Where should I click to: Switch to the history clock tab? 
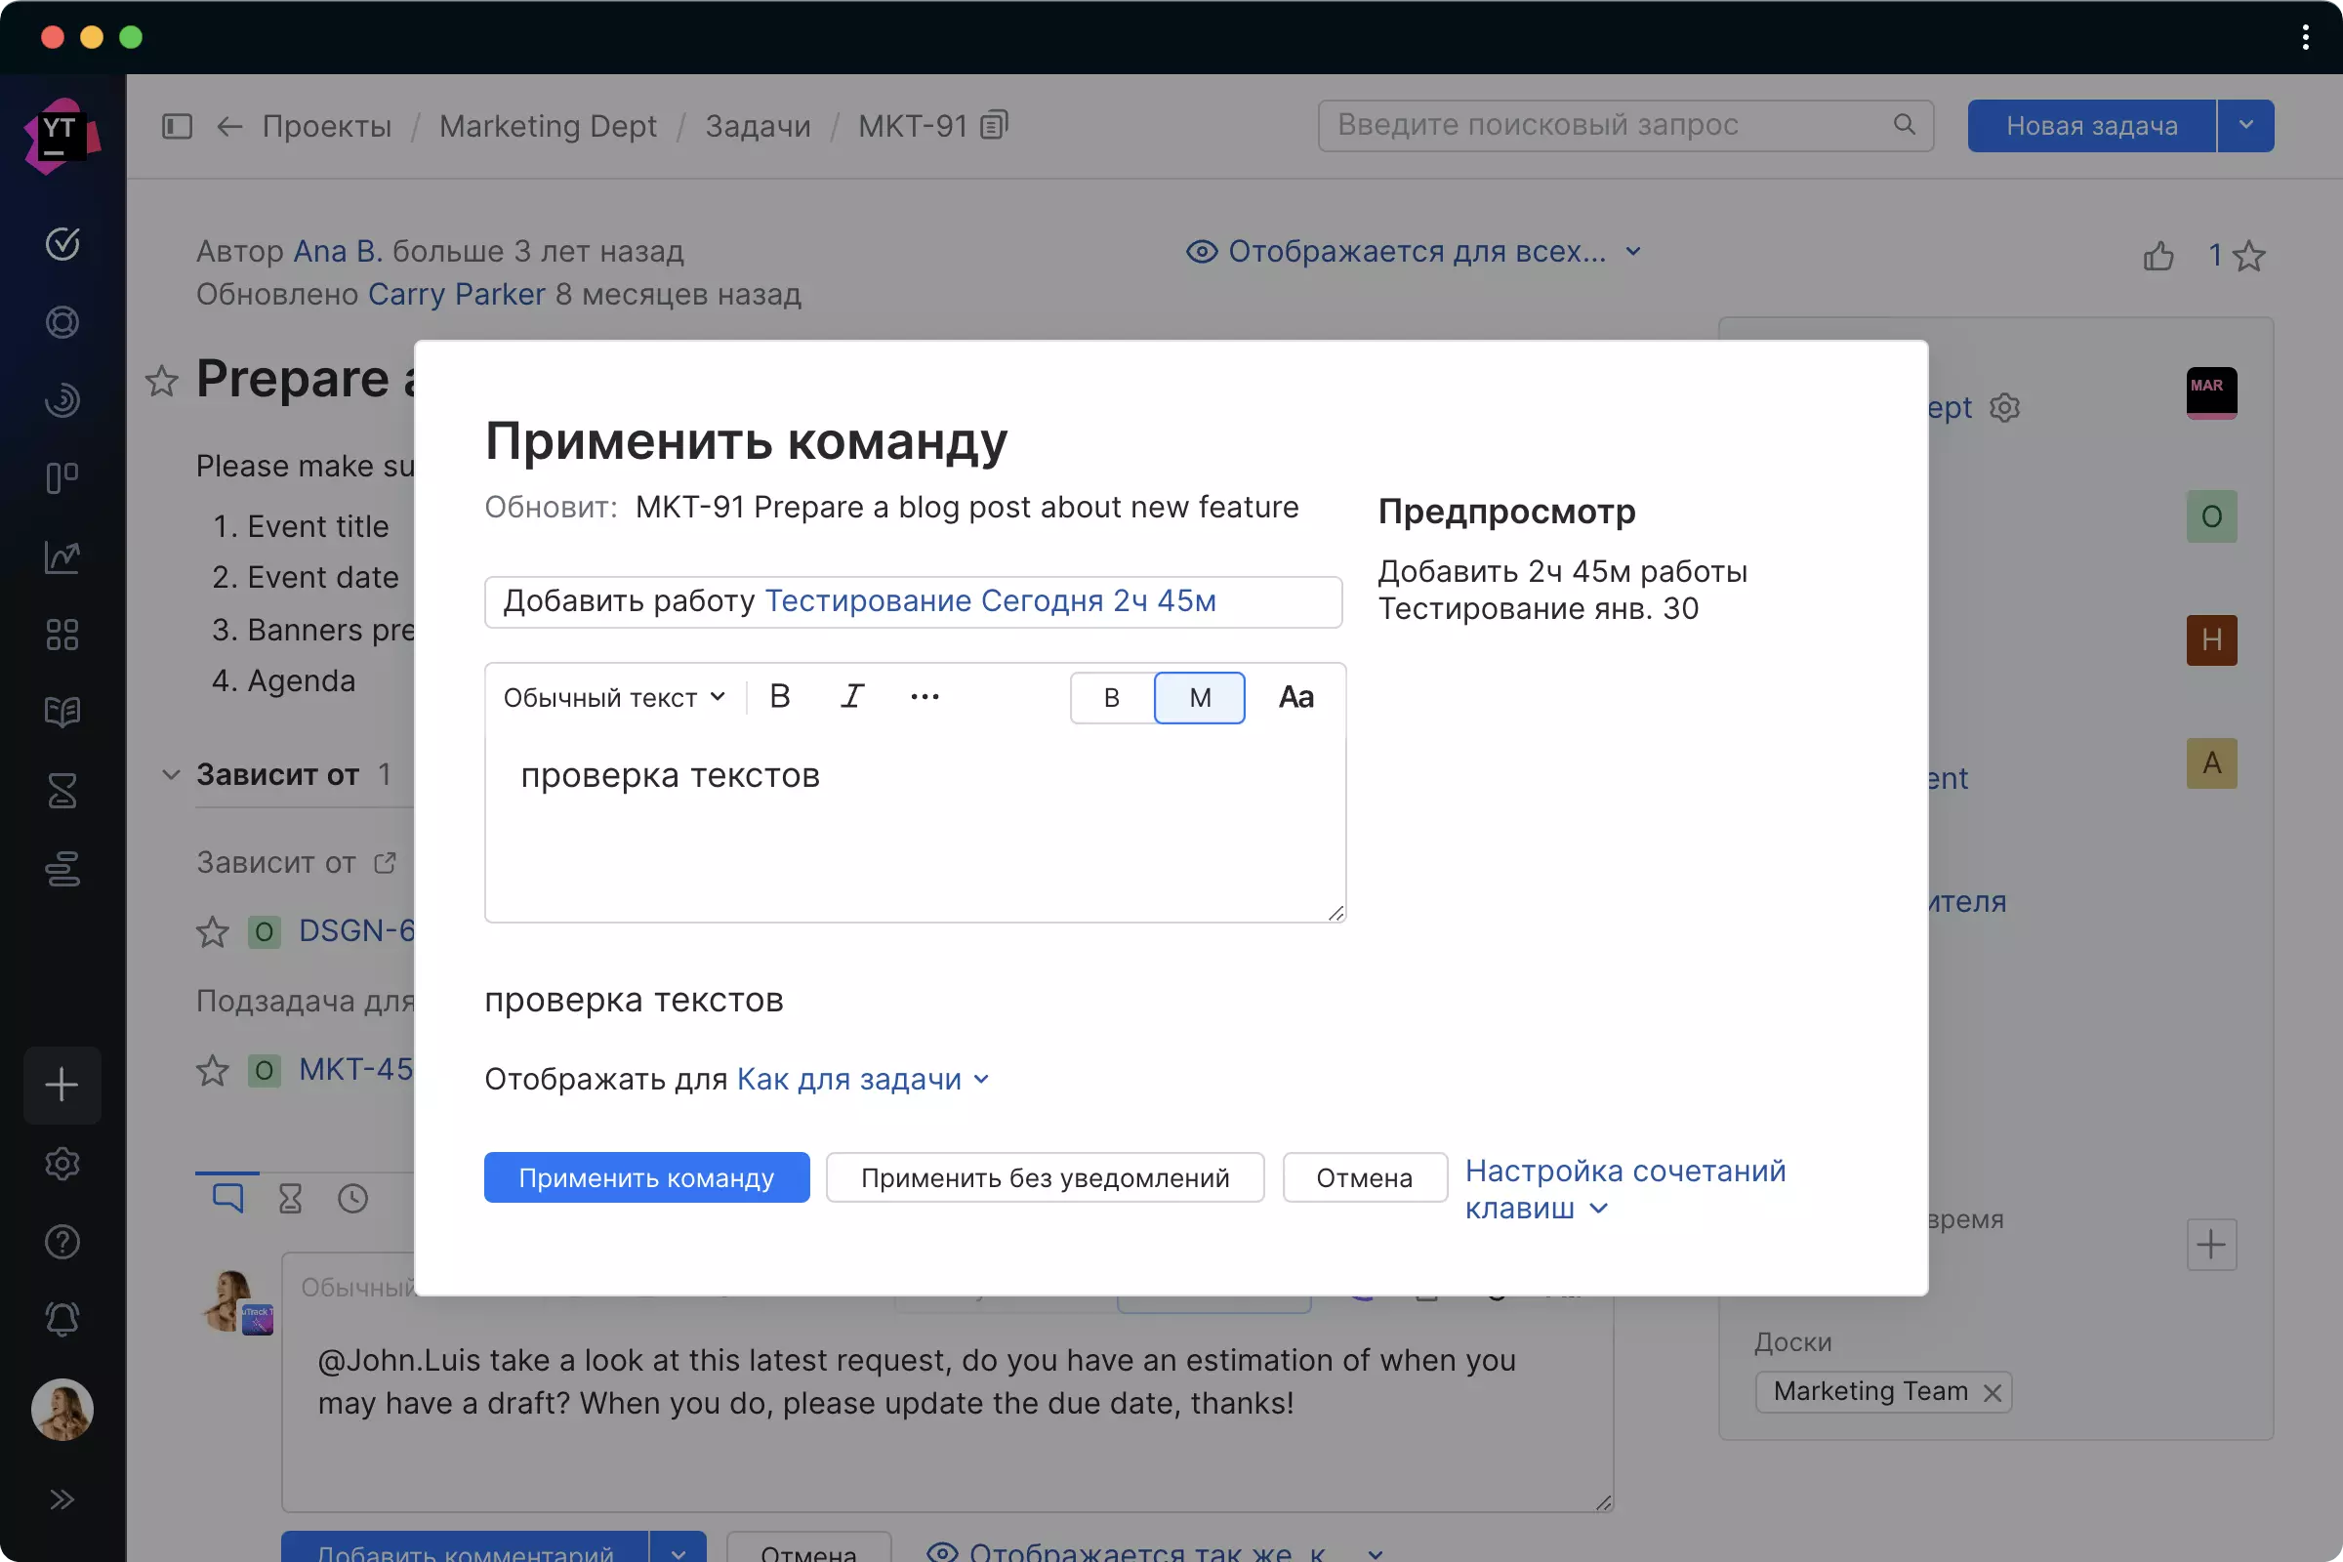click(x=352, y=1198)
